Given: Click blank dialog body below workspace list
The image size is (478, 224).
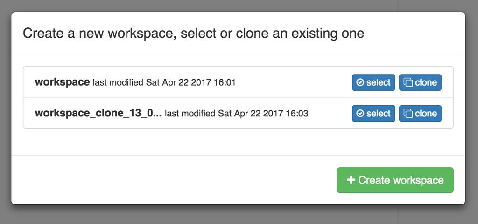Looking at the screenshot, I should (x=238, y=142).
